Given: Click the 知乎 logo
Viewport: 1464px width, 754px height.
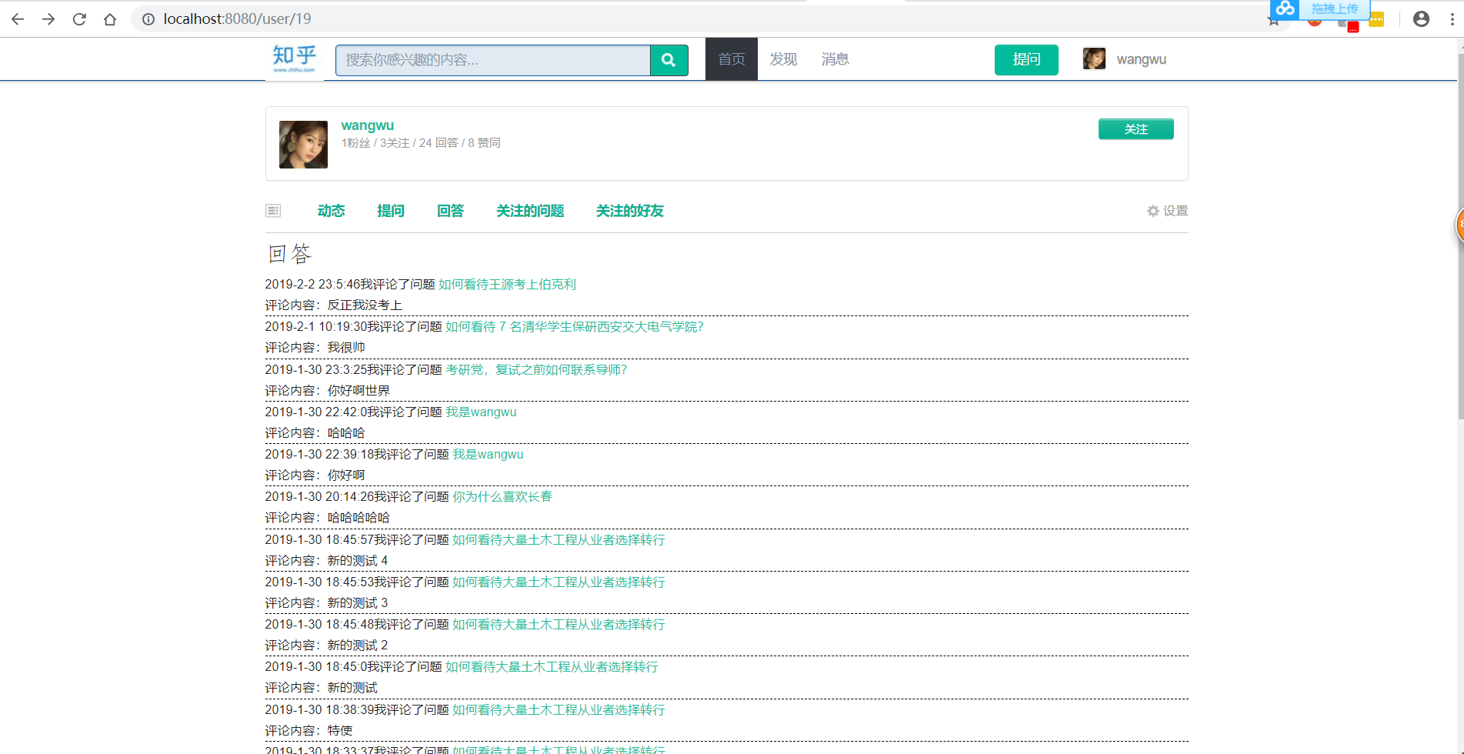Looking at the screenshot, I should [295, 58].
